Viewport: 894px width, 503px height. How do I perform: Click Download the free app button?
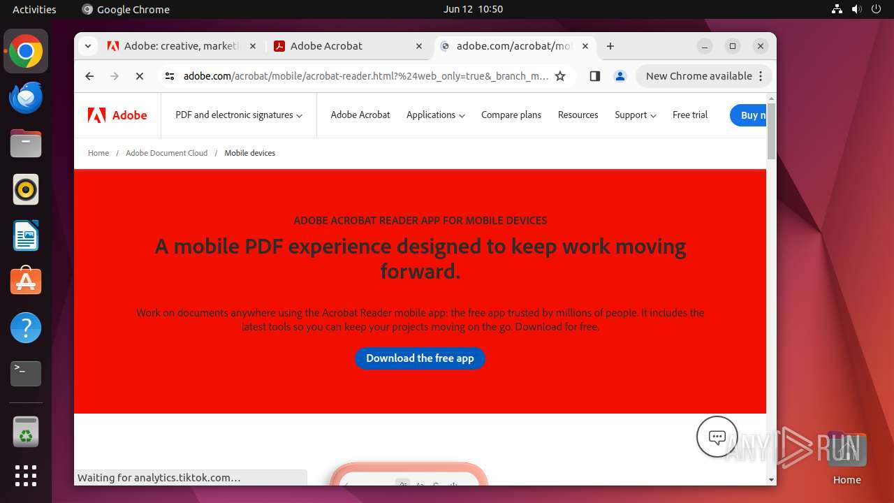[x=420, y=358]
